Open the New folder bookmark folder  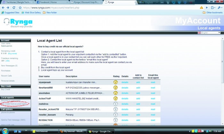click(50, 12)
